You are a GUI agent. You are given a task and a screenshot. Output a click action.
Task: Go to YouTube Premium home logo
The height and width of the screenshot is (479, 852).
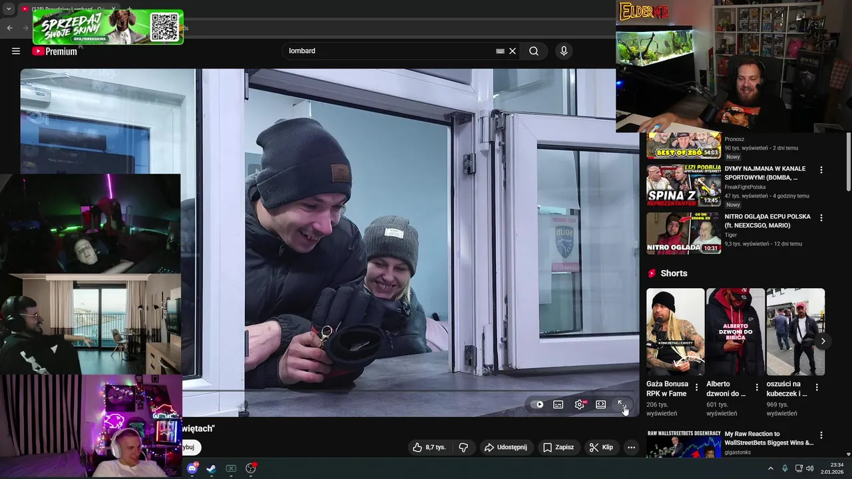click(55, 51)
